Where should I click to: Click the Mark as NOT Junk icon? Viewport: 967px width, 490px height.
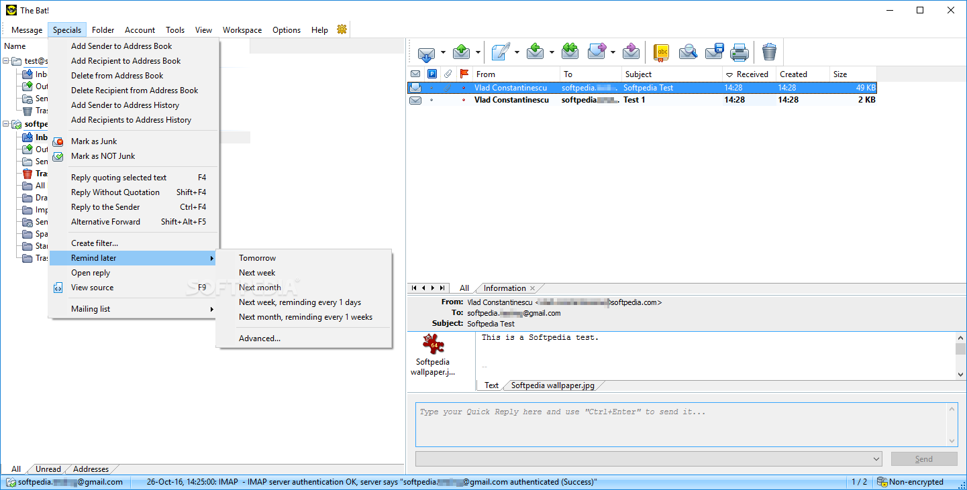58,156
